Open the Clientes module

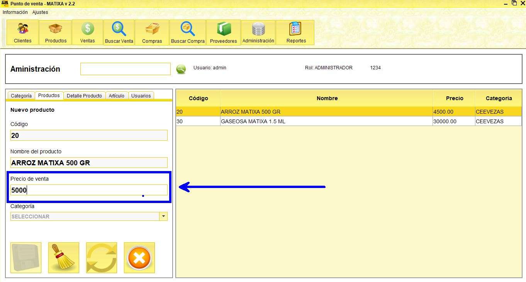23,33
